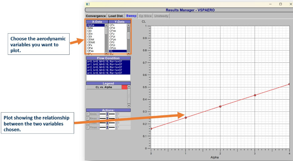
Task: Select CDtot in the X-Data list
Action: pyautogui.click(x=91, y=39)
